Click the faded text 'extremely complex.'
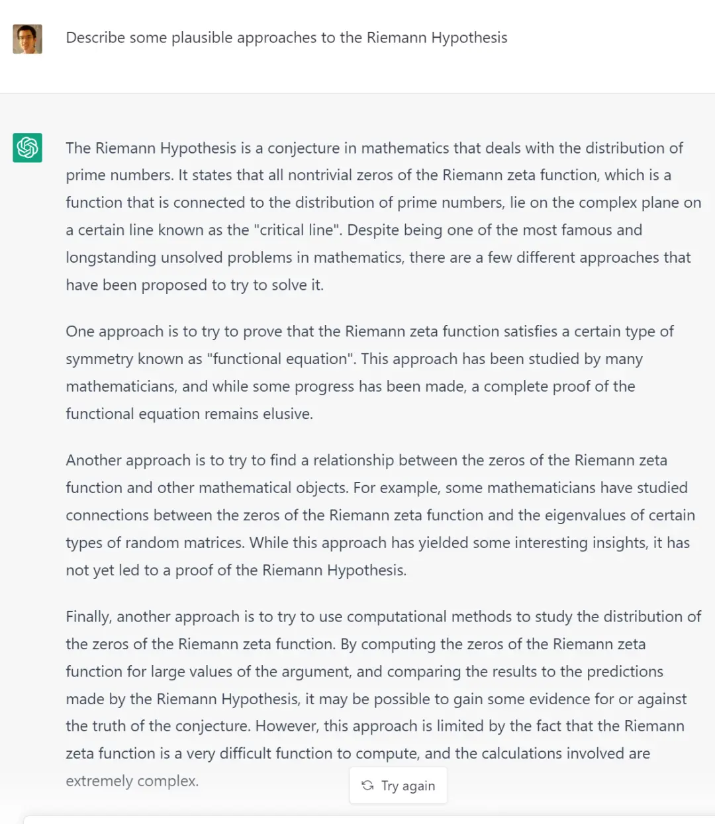Viewport: 715px width, 824px height. click(x=132, y=781)
